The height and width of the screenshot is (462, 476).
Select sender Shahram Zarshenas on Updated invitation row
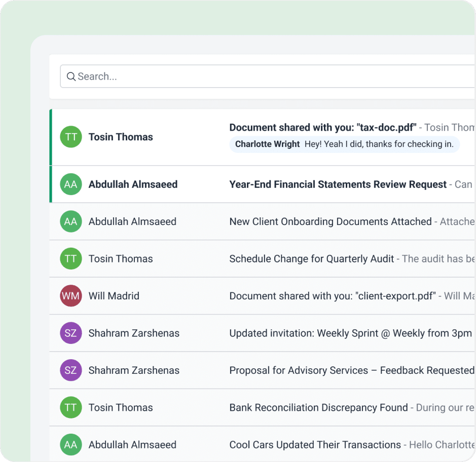click(134, 333)
